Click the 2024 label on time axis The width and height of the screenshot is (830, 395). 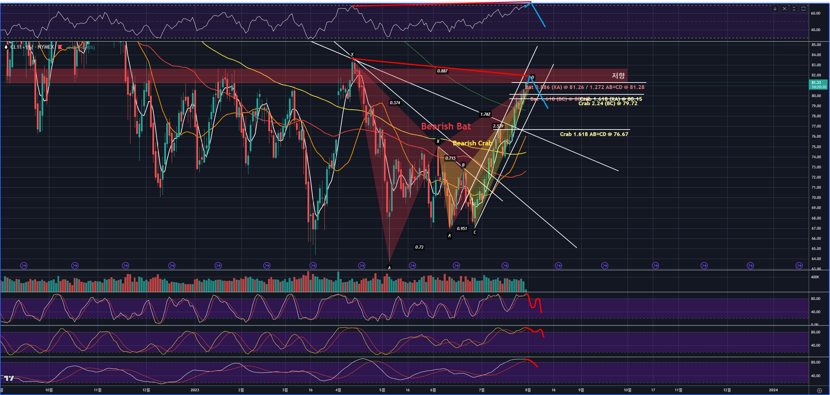pyautogui.click(x=773, y=390)
